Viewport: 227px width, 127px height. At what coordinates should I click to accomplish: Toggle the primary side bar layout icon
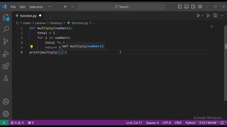click(x=180, y=7)
